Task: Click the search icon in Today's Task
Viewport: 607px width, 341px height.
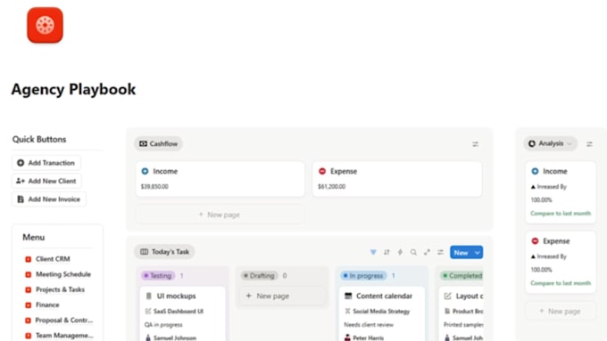Action: click(x=413, y=252)
